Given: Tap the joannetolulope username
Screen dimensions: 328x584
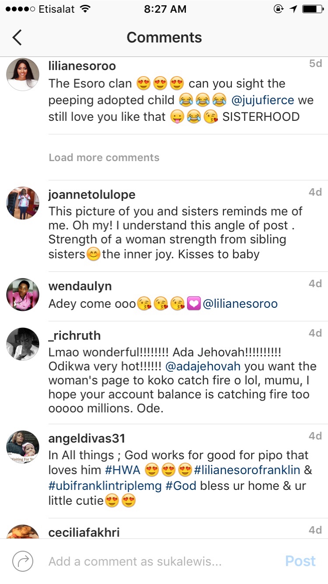Looking at the screenshot, I should 92,194.
